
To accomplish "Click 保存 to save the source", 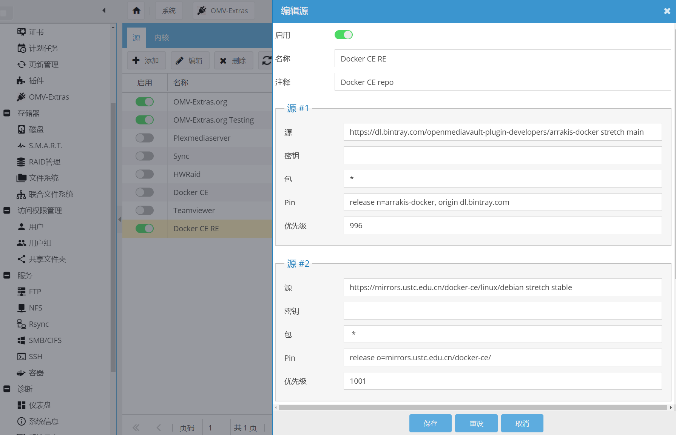I will [x=431, y=423].
